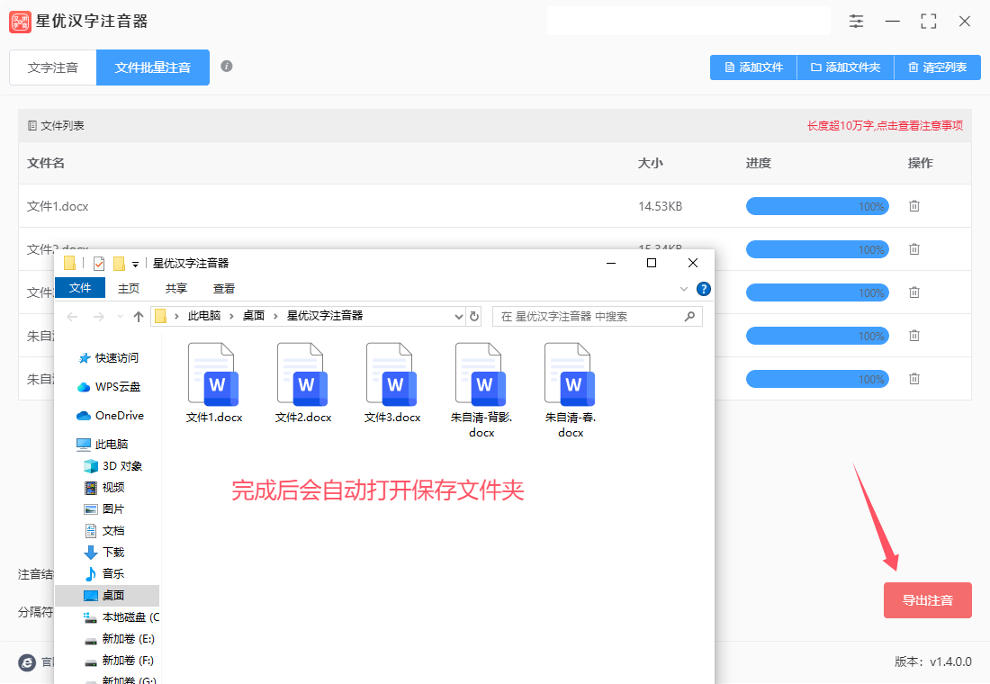Click Explorer help question mark icon
This screenshot has height=684, width=990.
click(x=704, y=289)
